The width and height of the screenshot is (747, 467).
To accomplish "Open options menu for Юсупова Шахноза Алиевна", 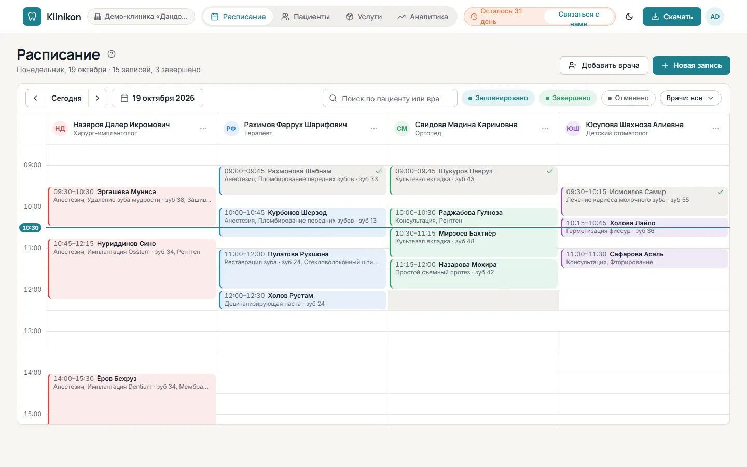I will 716,129.
